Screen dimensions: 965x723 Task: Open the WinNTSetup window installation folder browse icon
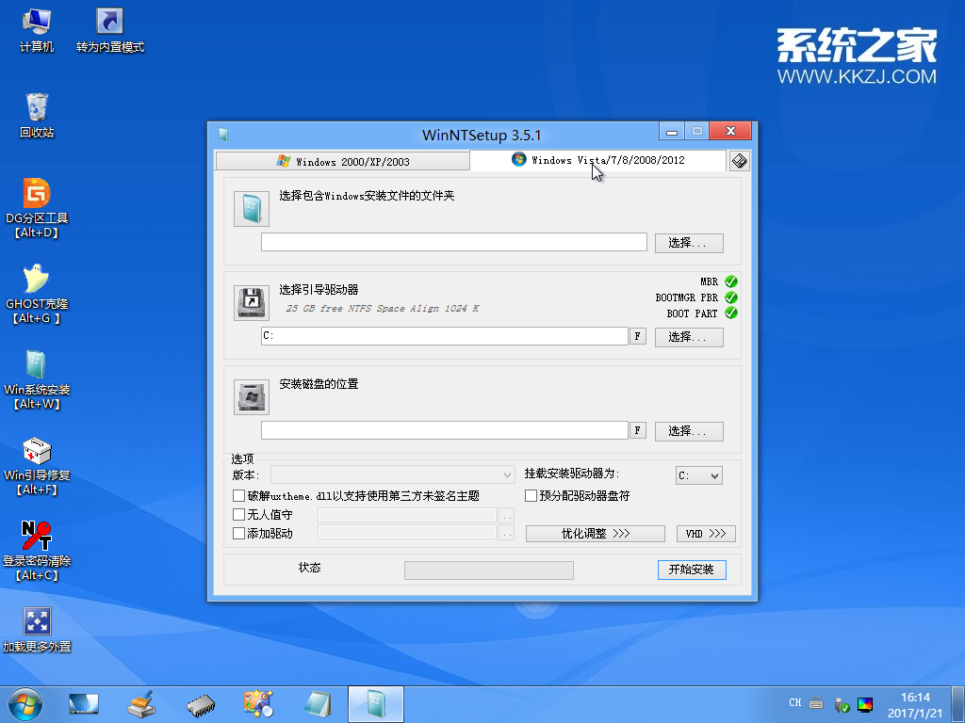pos(251,208)
